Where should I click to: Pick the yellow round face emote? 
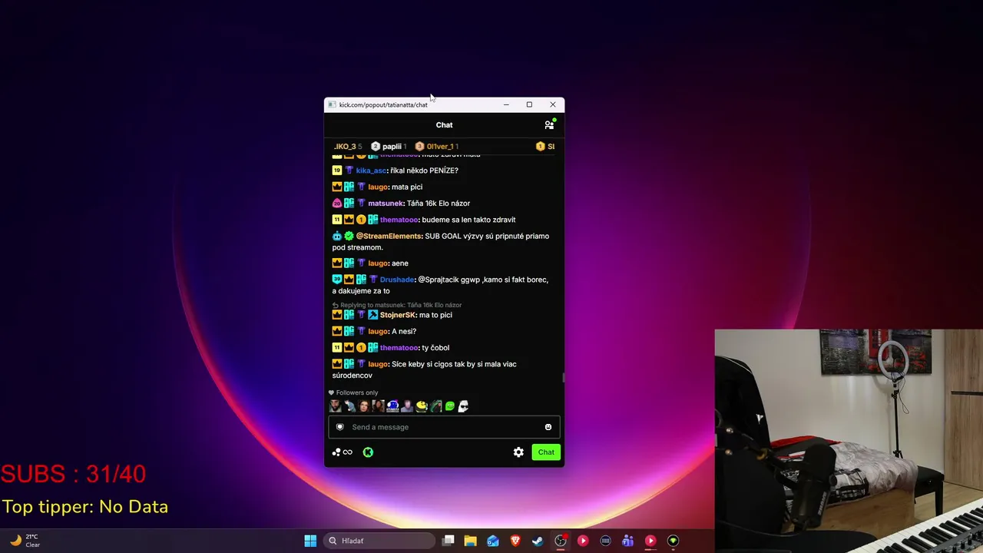tap(422, 406)
